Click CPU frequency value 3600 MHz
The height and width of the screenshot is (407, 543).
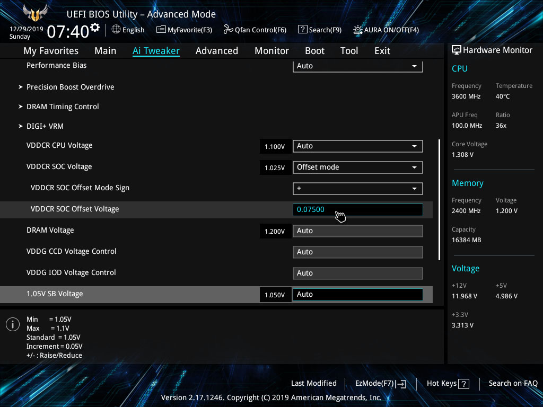tap(466, 96)
